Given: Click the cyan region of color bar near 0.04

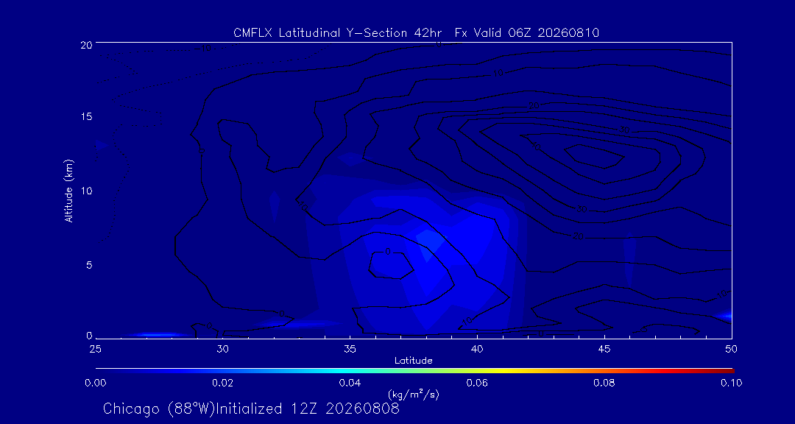Looking at the screenshot, I should click(350, 371).
